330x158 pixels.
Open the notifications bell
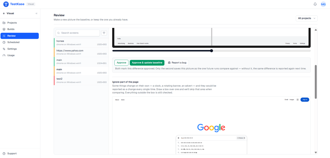pyautogui.click(x=315, y=4)
